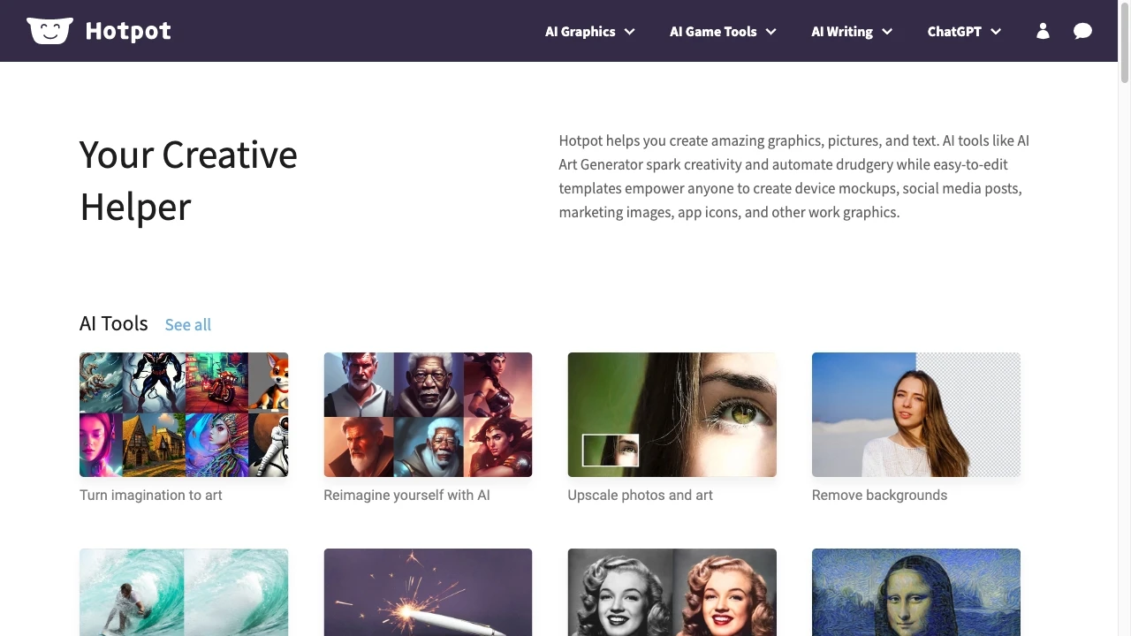Select the Upscale photos and art image
This screenshot has height=636, width=1131.
(672, 414)
